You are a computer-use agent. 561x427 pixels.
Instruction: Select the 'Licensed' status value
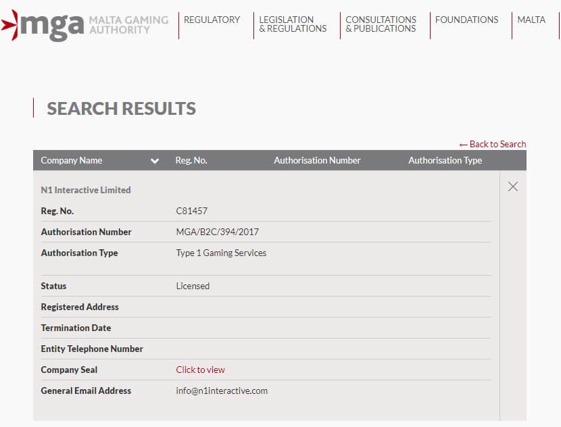193,286
